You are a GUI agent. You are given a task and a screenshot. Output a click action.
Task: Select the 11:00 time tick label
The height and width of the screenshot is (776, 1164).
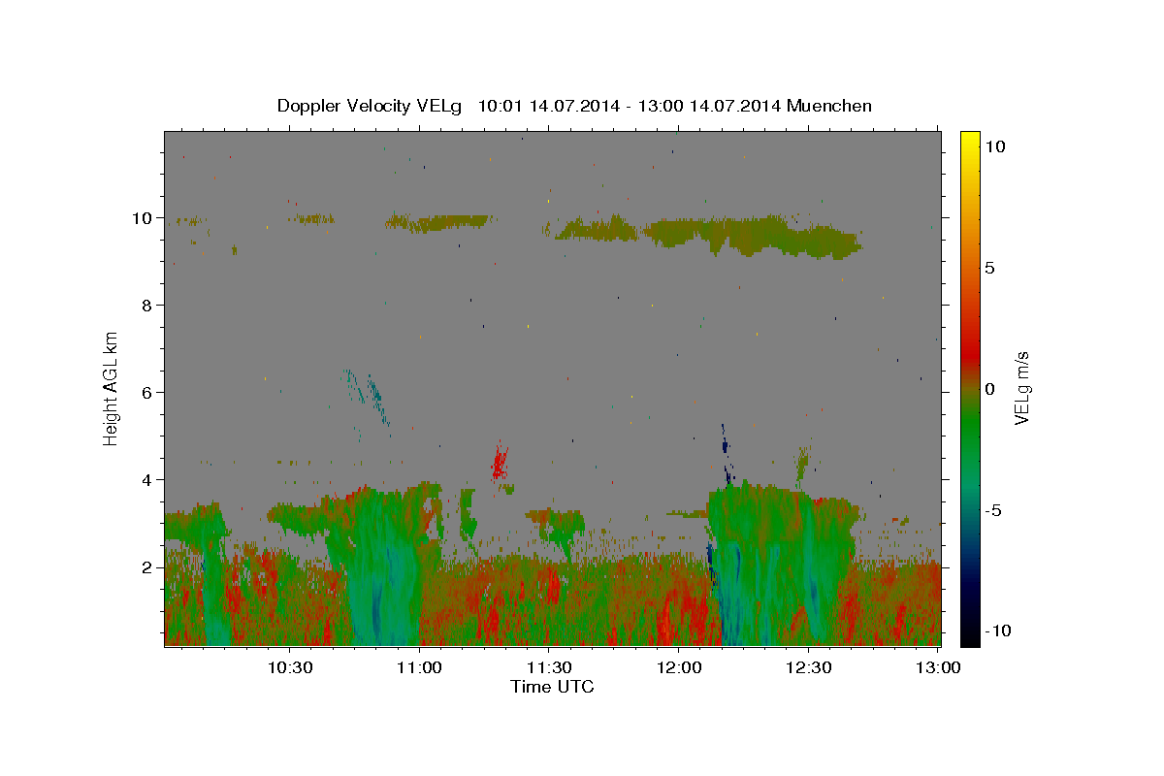[419, 667]
